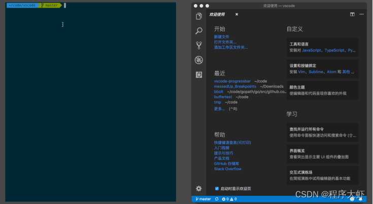Viewport: 373px width, 204px height.
Task: Click the 添加工作区文件夹... link
Action: (231, 47)
